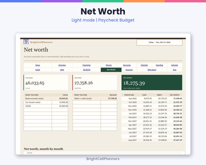Select the 10,033.65 bank value
This screenshot has width=206, height=165.
64,98
